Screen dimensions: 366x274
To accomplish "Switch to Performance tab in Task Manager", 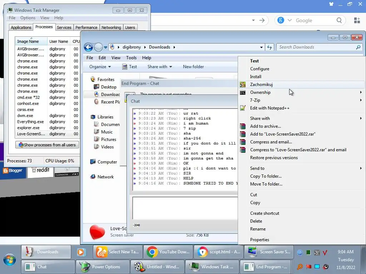I will [86, 27].
